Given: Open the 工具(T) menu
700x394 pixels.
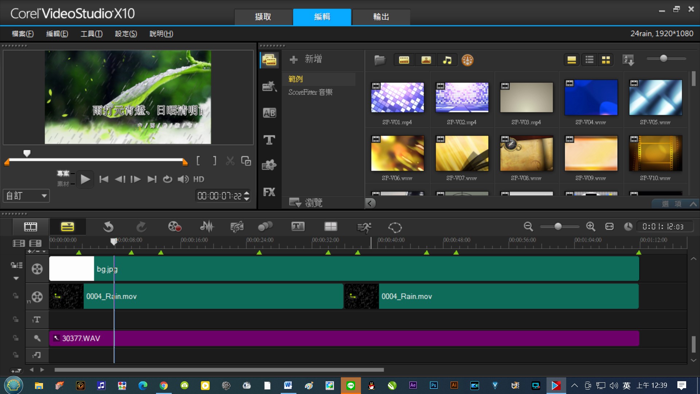Looking at the screenshot, I should (x=92, y=34).
